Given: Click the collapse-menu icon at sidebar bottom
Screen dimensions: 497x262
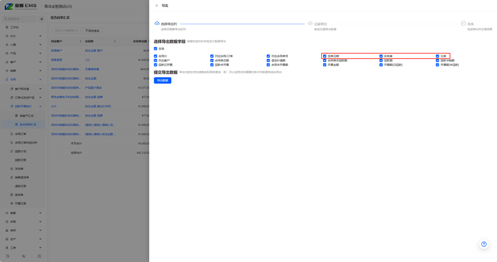Looking at the screenshot, I should coord(40,256).
